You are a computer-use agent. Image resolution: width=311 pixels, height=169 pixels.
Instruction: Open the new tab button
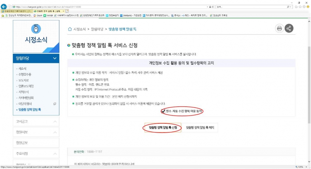(x=67, y=11)
